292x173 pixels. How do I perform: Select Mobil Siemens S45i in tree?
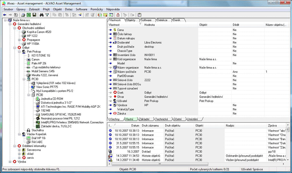[43, 71]
